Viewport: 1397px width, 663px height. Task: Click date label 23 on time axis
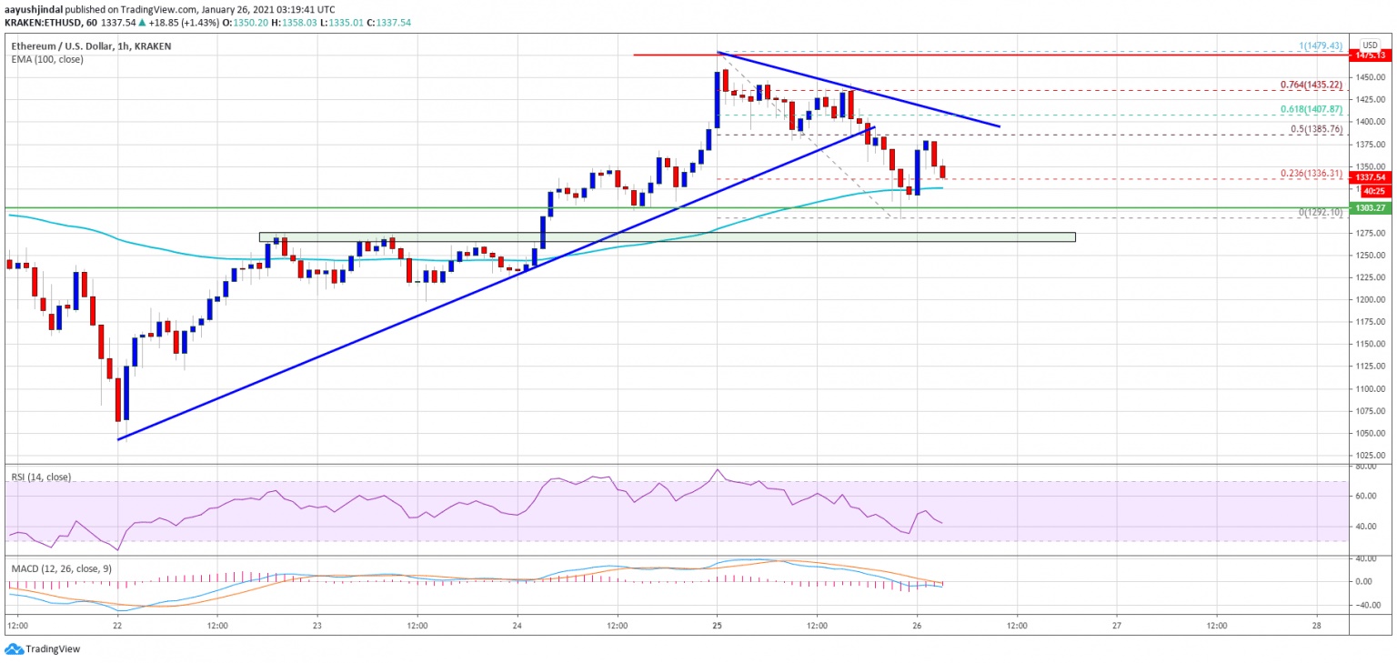pos(317,626)
